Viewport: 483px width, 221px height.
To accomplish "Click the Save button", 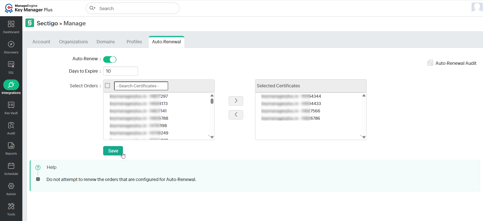I will click(x=113, y=151).
